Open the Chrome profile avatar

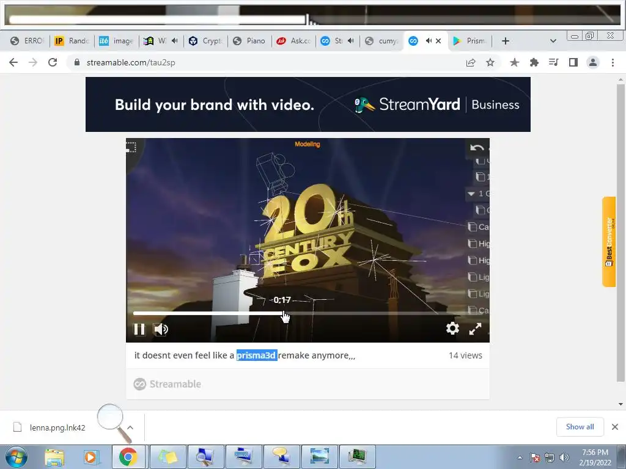593,62
